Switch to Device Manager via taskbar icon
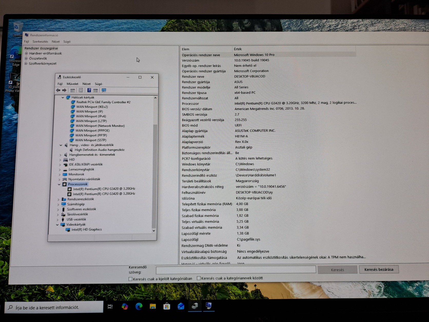 tap(195, 306)
